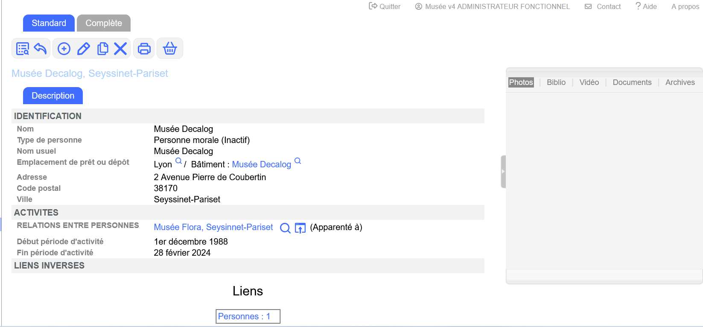Duplicate the record with copy icon
Image resolution: width=703 pixels, height=327 pixels.
pyautogui.click(x=102, y=49)
